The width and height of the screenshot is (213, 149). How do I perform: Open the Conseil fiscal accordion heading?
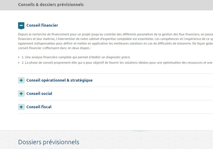[x=39, y=107]
